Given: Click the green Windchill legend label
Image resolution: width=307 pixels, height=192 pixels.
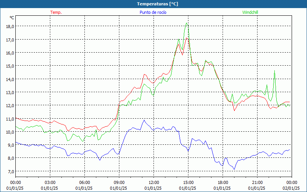Looking at the screenshot, I should coord(250,12).
